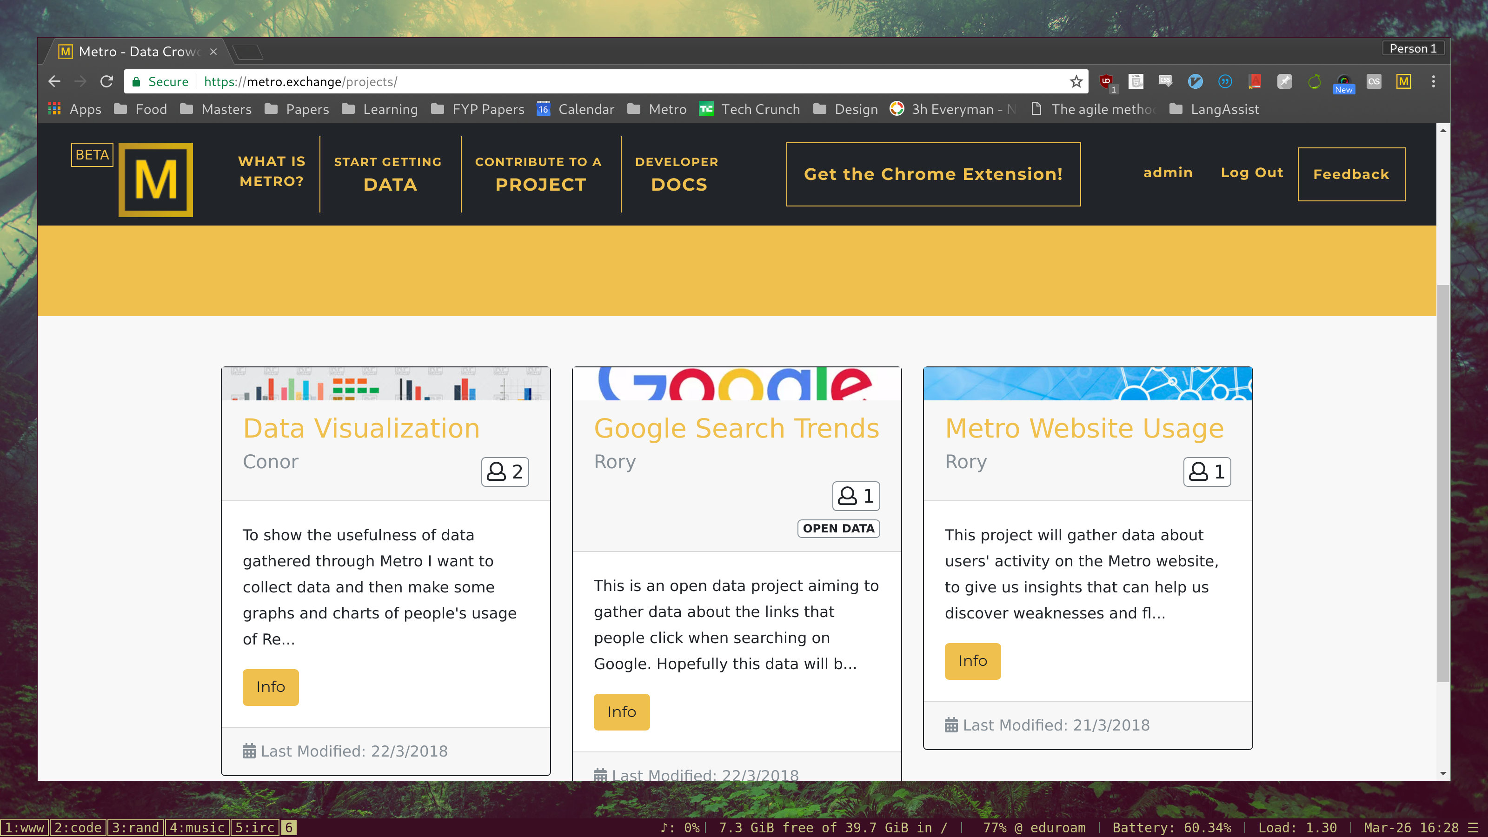Expand the Masters bookmarks folder

[215, 109]
